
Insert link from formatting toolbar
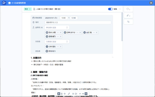point(69,94)
